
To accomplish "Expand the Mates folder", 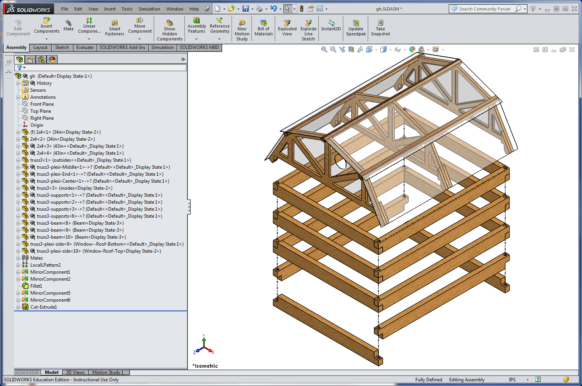I will (18, 258).
